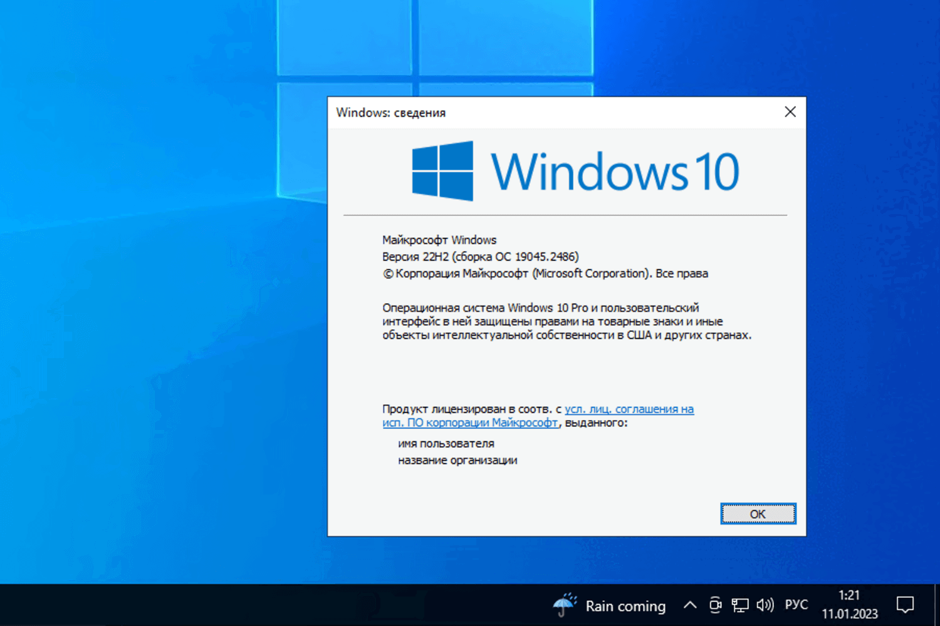Click OK to dismiss the dialog

click(758, 513)
